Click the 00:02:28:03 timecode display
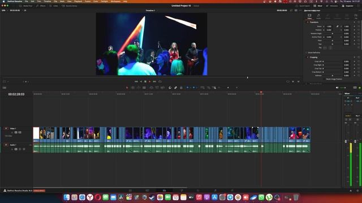Screen dimensions: 362x203 point(16,94)
